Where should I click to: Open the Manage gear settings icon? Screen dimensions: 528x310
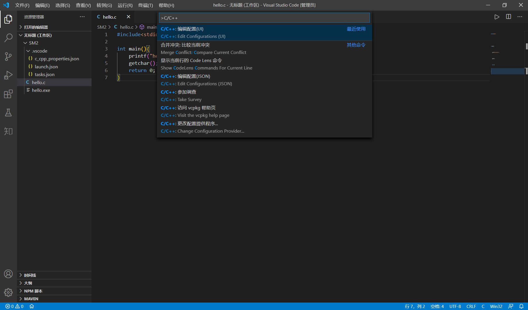point(8,292)
